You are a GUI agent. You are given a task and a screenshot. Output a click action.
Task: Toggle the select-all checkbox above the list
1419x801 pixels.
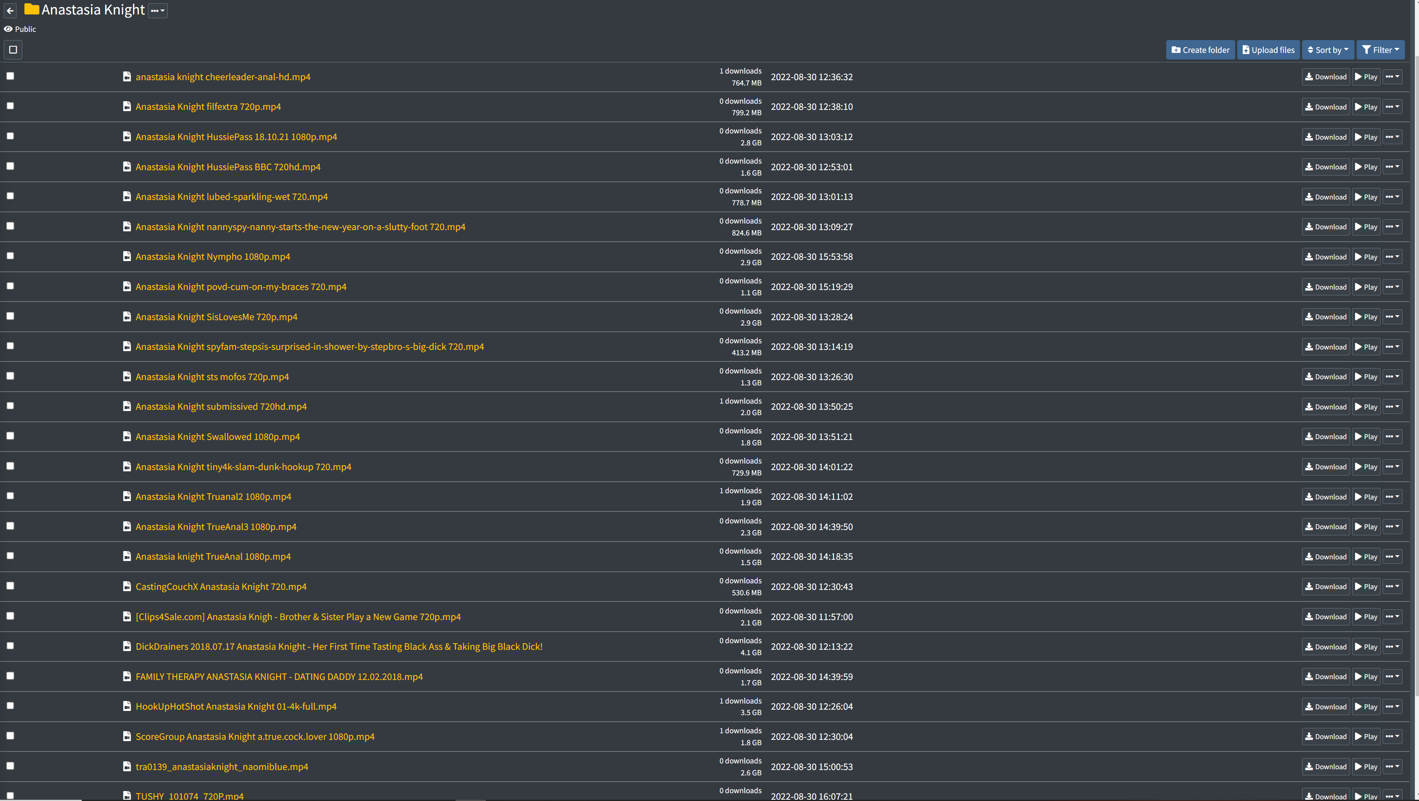13,50
